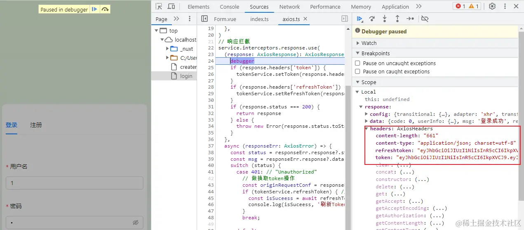The height and width of the screenshot is (230, 524).
Task: Collapse the localhost tree node
Action: click(x=162, y=40)
